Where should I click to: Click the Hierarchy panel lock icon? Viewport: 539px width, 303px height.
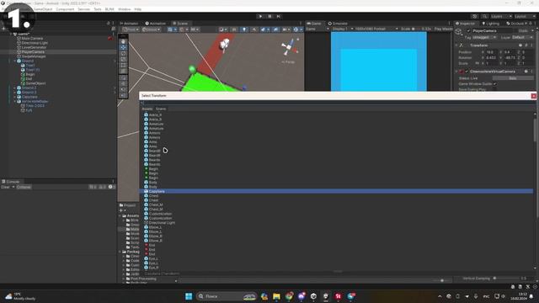tap(109, 24)
